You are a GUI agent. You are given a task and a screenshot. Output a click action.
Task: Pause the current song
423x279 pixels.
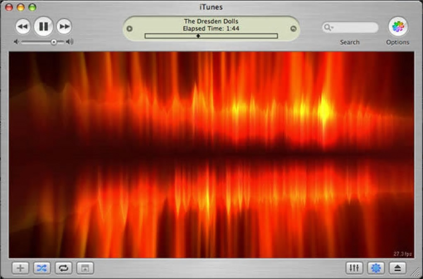coord(44,27)
